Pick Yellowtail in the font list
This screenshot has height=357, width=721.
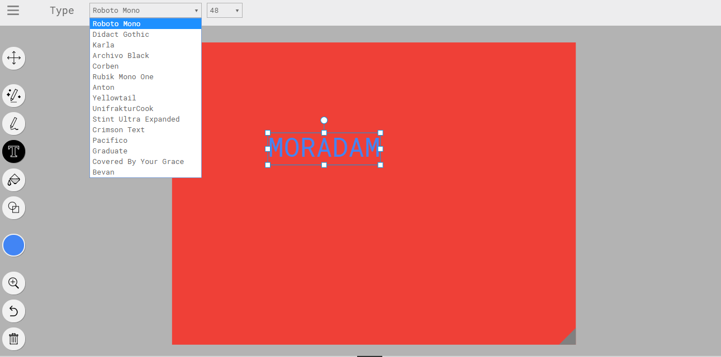coord(114,98)
